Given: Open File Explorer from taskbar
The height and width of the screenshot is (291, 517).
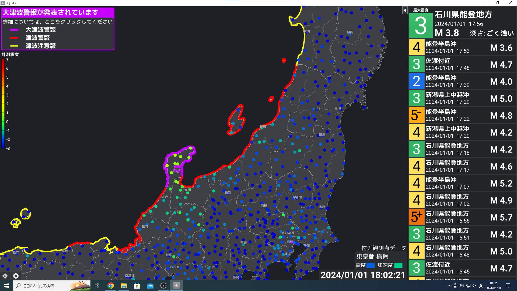Looking at the screenshot, I should point(124,286).
